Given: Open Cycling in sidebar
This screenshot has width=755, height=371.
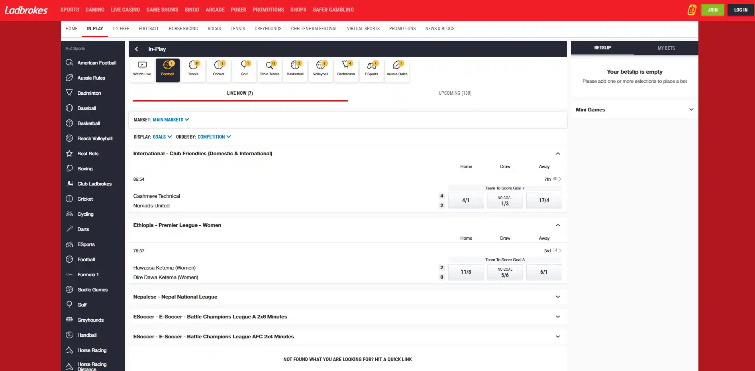Looking at the screenshot, I should click(x=93, y=214).
